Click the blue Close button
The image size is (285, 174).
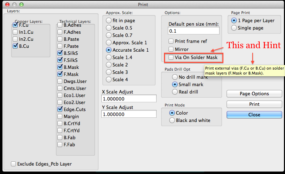[254, 115]
